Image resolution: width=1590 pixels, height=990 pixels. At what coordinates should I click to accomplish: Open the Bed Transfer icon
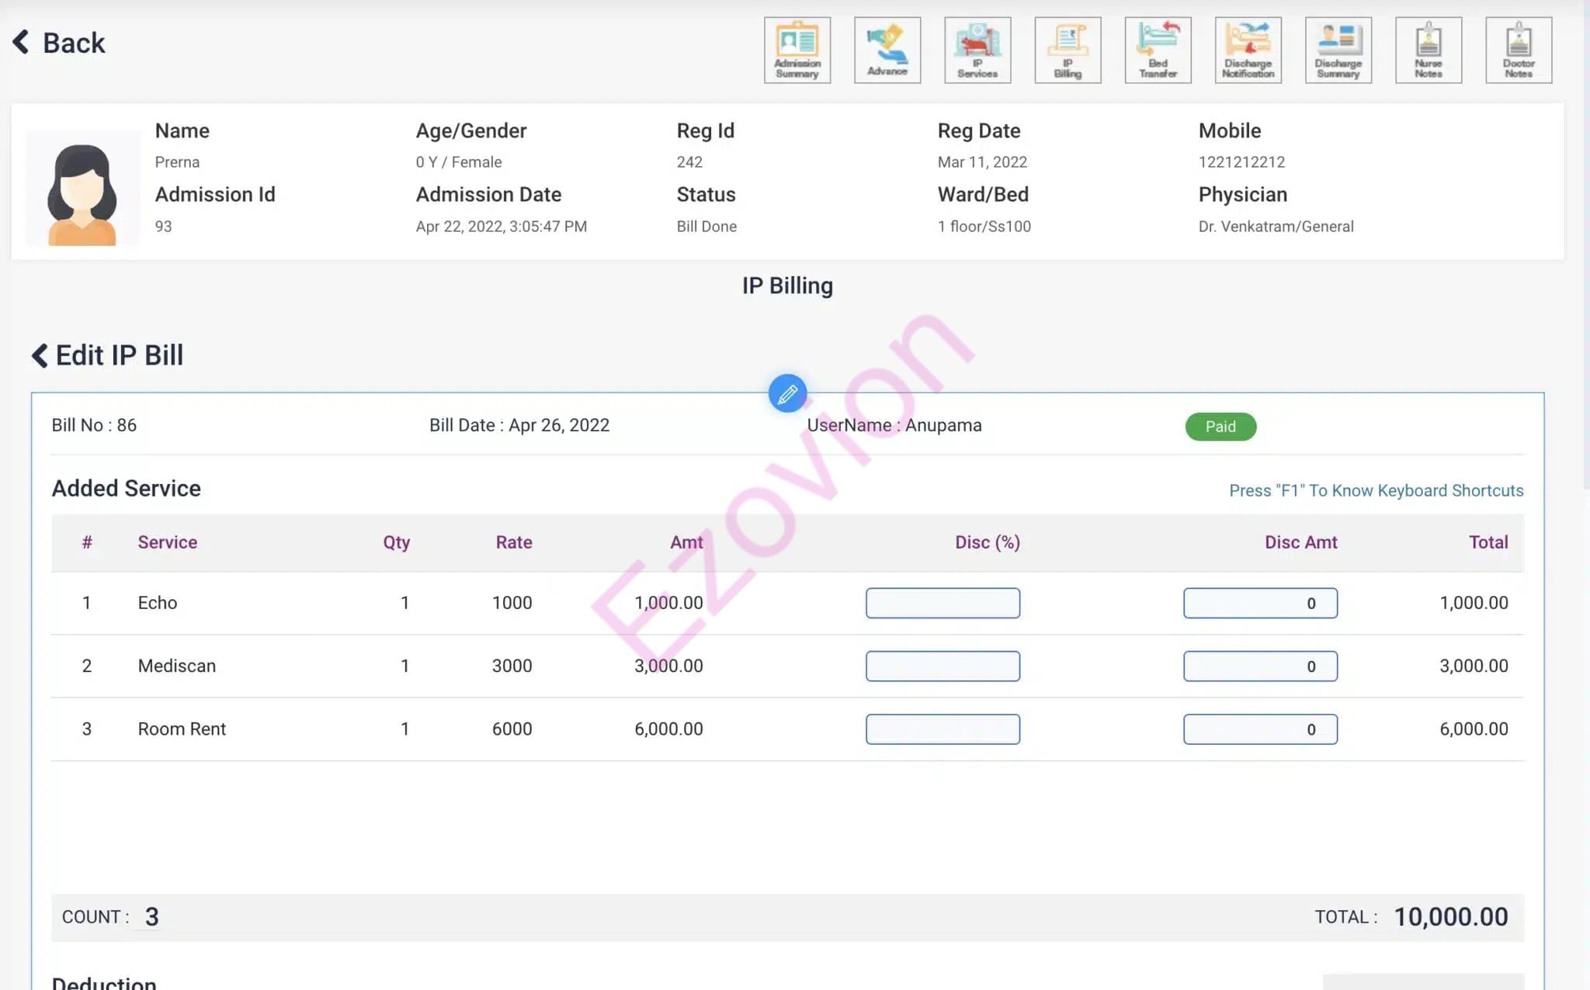click(1158, 50)
